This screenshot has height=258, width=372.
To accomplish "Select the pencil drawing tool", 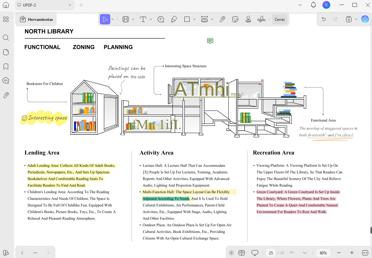I will (174, 19).
